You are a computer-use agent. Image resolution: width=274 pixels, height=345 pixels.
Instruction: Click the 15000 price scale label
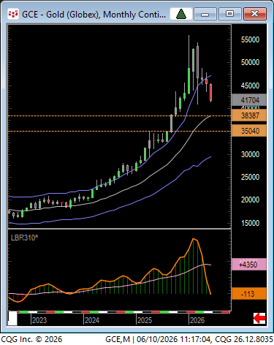[250, 223]
